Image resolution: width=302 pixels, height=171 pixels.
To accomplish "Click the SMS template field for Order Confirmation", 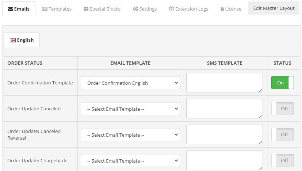I will [224, 83].
